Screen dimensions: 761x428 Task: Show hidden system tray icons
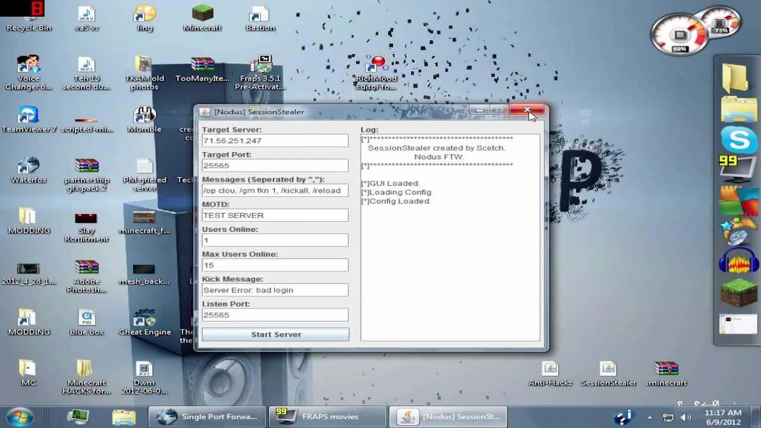650,417
